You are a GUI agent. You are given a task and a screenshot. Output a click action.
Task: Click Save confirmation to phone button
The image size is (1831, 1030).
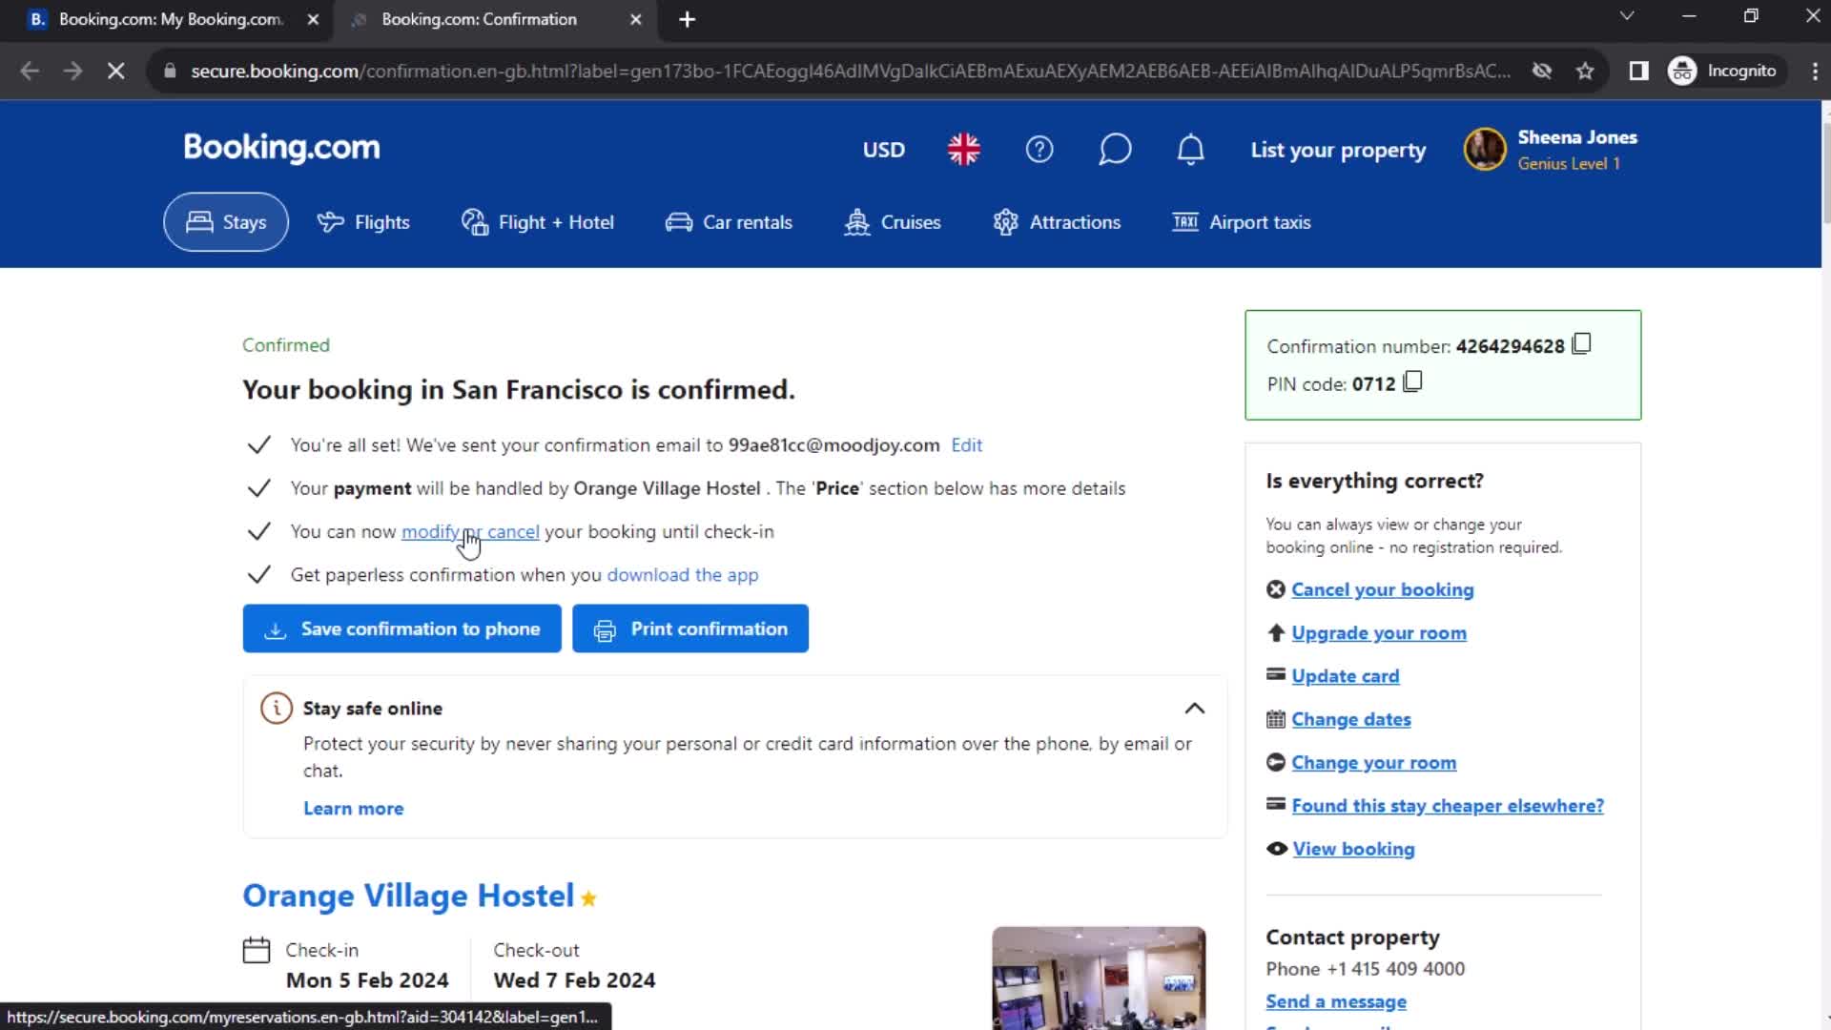point(402,628)
